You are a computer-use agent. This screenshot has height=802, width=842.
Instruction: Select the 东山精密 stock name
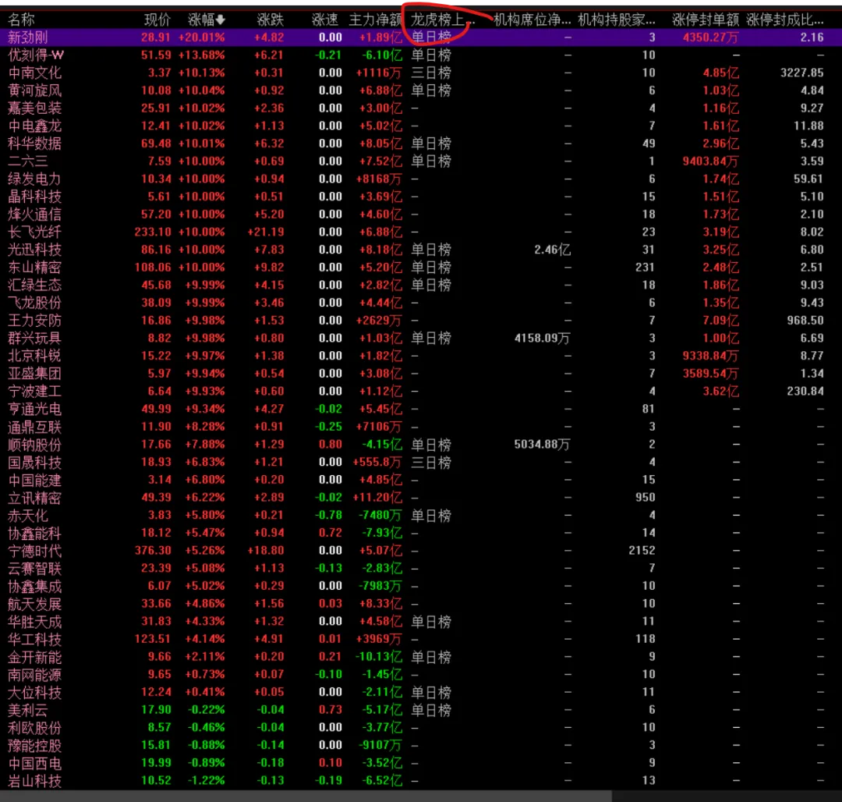point(35,268)
